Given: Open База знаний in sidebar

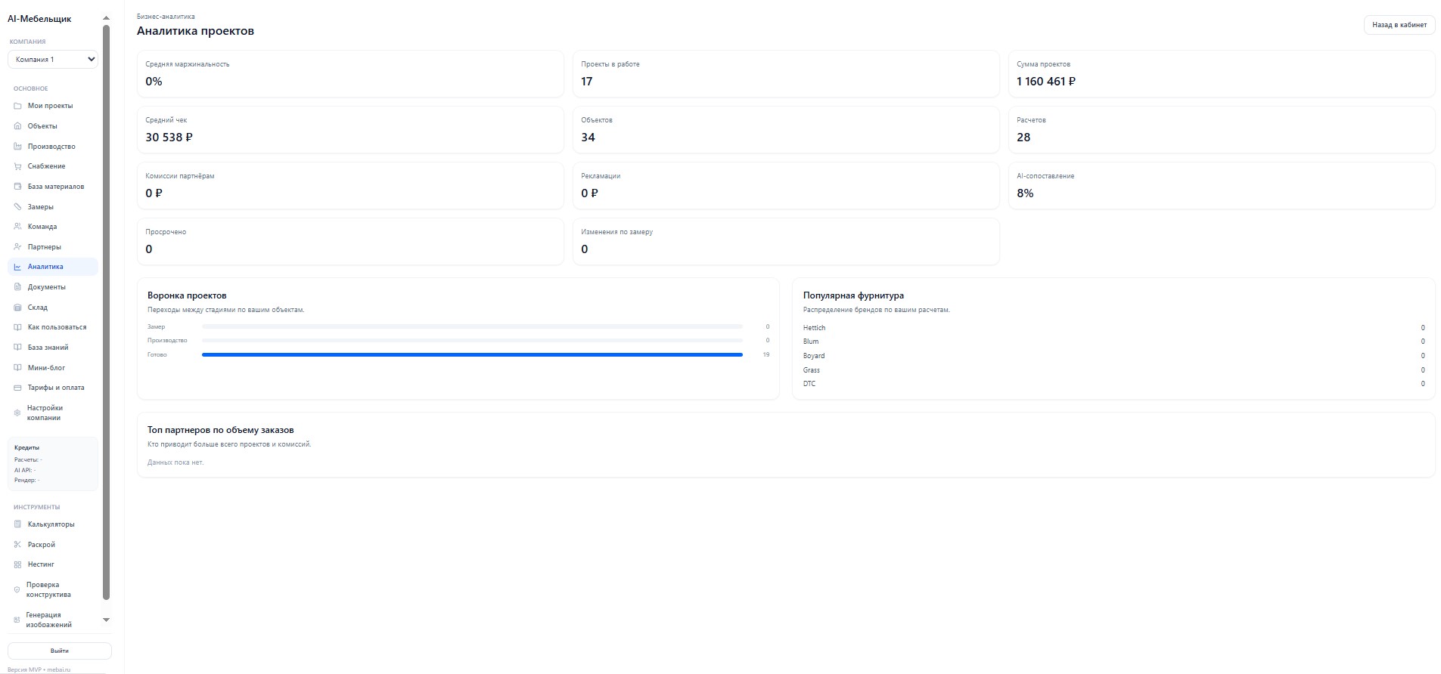Looking at the screenshot, I should coord(48,348).
